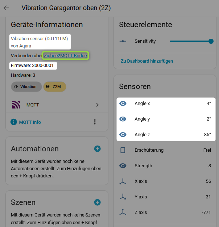This screenshot has width=219, height=227.
Task: Click the eye icon beside Angle x
Action: pos(123,104)
